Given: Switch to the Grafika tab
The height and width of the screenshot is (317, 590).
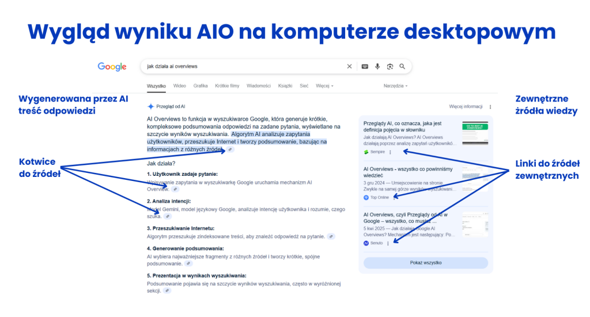Looking at the screenshot, I should [x=201, y=86].
